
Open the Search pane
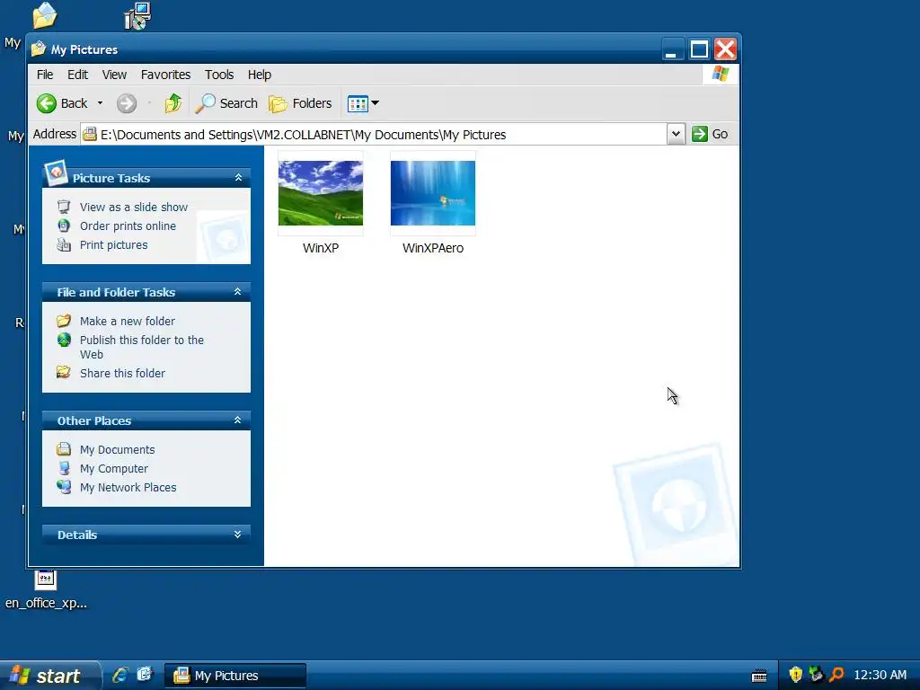(x=226, y=103)
